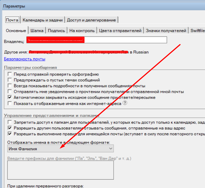
Task: Open the help icon next to internet-адреса option
Action: click(x=125, y=103)
